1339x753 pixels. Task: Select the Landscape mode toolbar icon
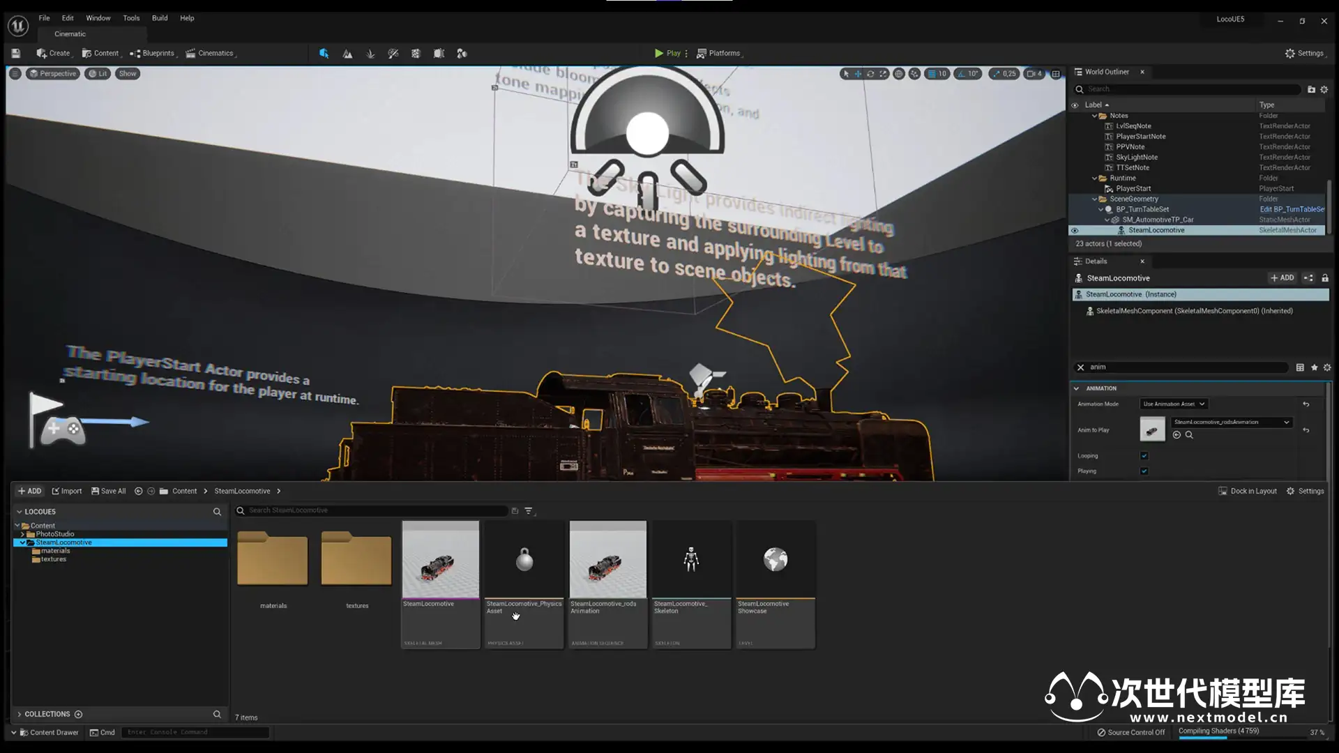(347, 54)
